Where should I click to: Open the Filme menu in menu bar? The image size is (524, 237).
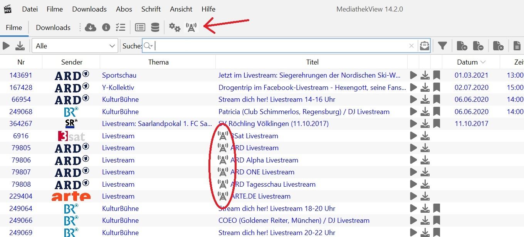coord(55,9)
